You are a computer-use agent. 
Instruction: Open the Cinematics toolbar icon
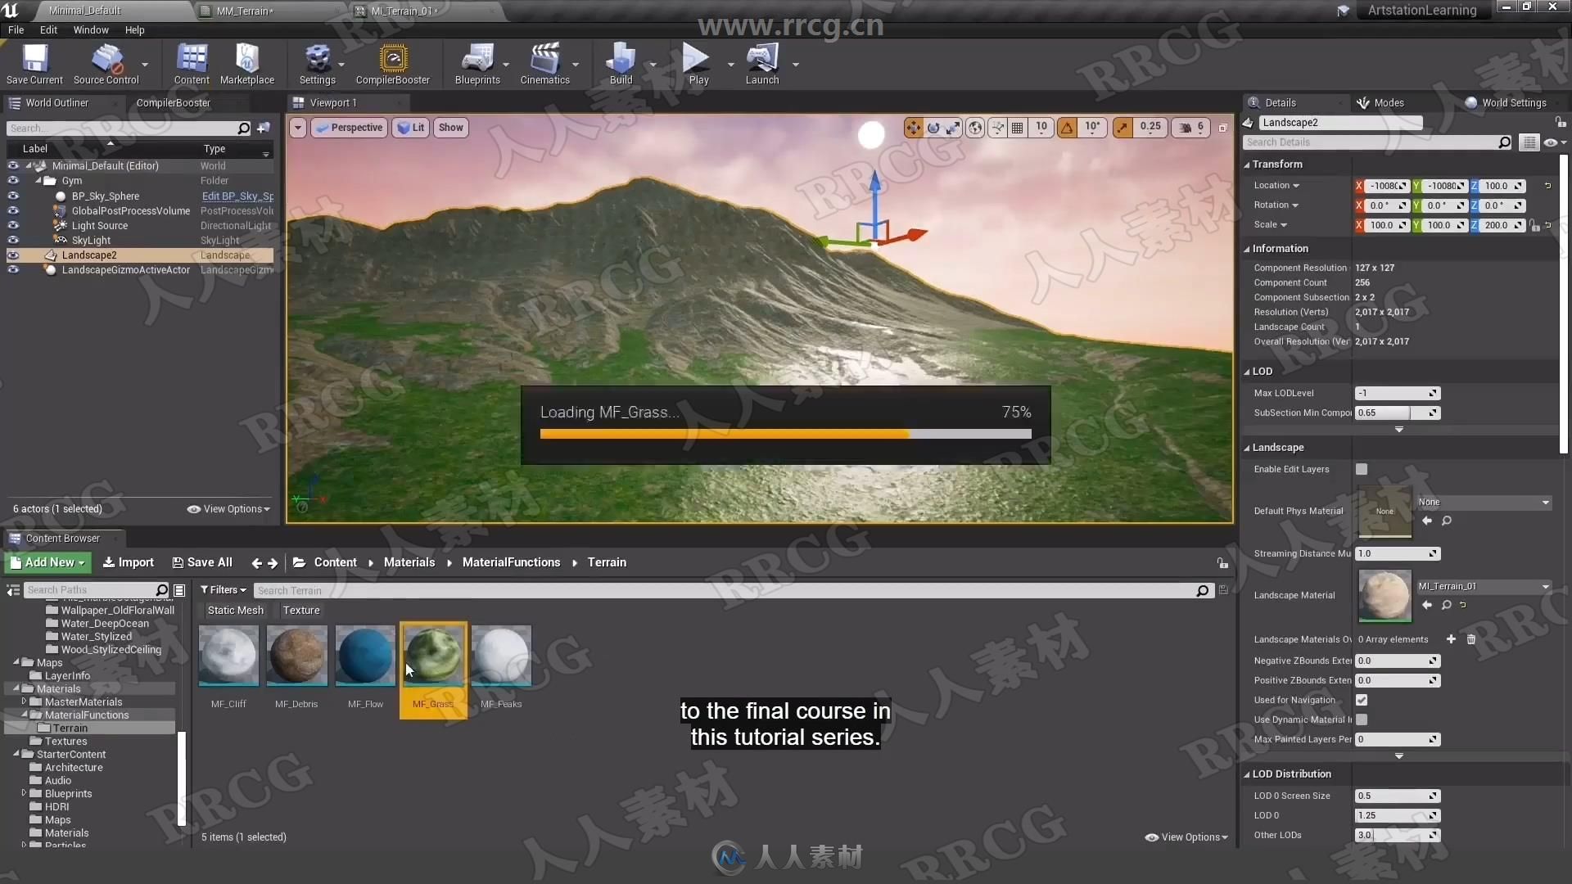pos(545,64)
